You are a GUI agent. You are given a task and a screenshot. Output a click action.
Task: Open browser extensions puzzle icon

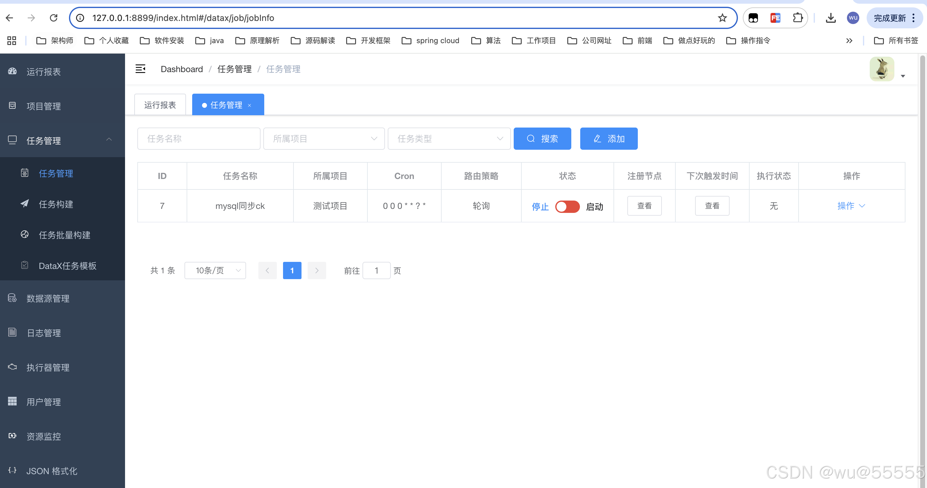[x=798, y=18]
